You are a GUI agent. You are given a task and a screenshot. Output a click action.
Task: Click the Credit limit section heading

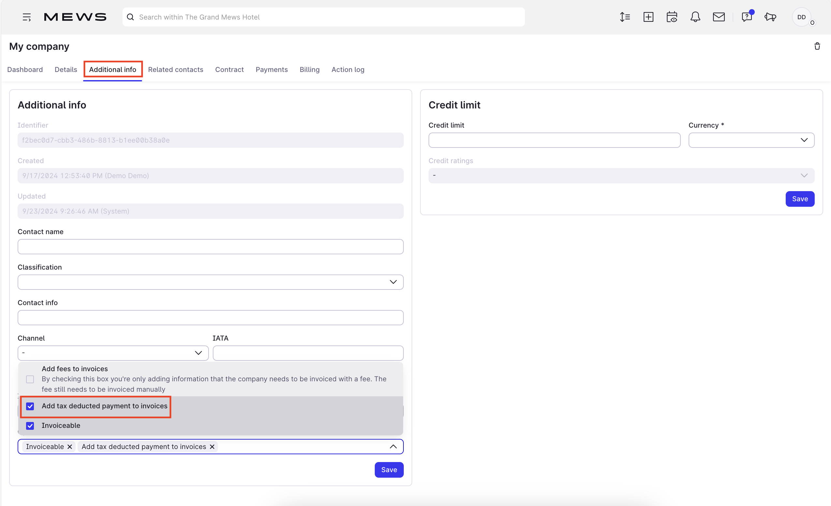(x=454, y=105)
